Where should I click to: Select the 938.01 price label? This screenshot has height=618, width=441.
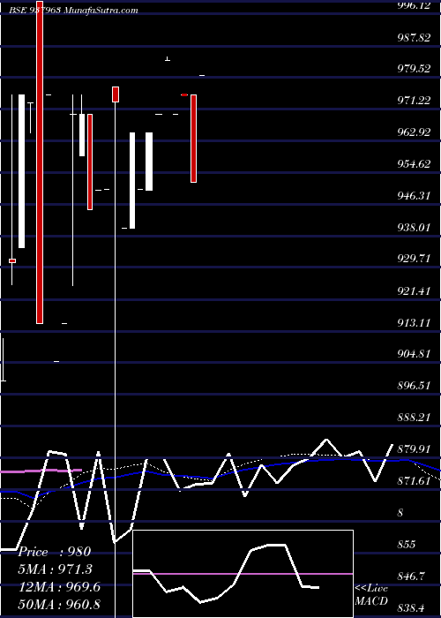[414, 228]
